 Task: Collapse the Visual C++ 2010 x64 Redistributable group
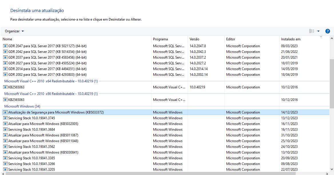pos(51,81)
